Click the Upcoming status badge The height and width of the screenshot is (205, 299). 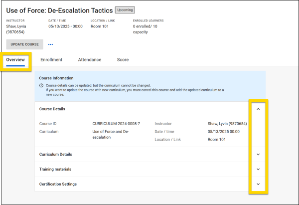pos(125,9)
